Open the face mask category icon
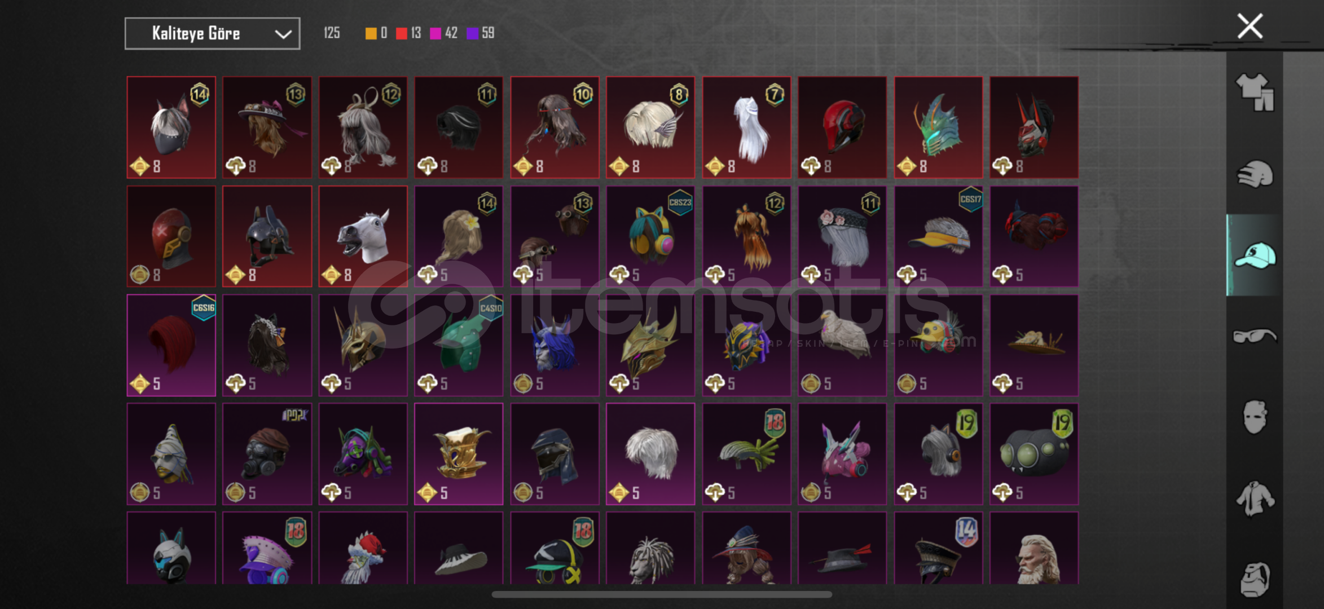The image size is (1324, 609). pyautogui.click(x=1255, y=417)
